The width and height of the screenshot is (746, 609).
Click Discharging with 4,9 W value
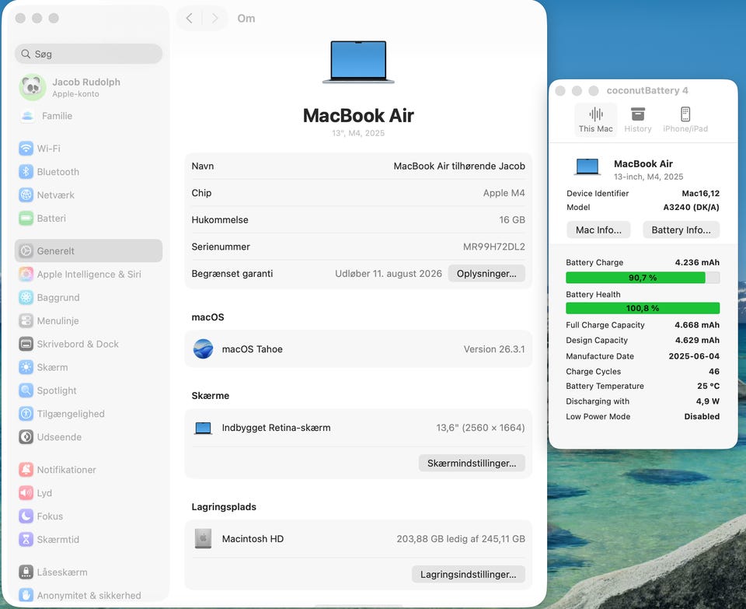pyautogui.click(x=707, y=401)
